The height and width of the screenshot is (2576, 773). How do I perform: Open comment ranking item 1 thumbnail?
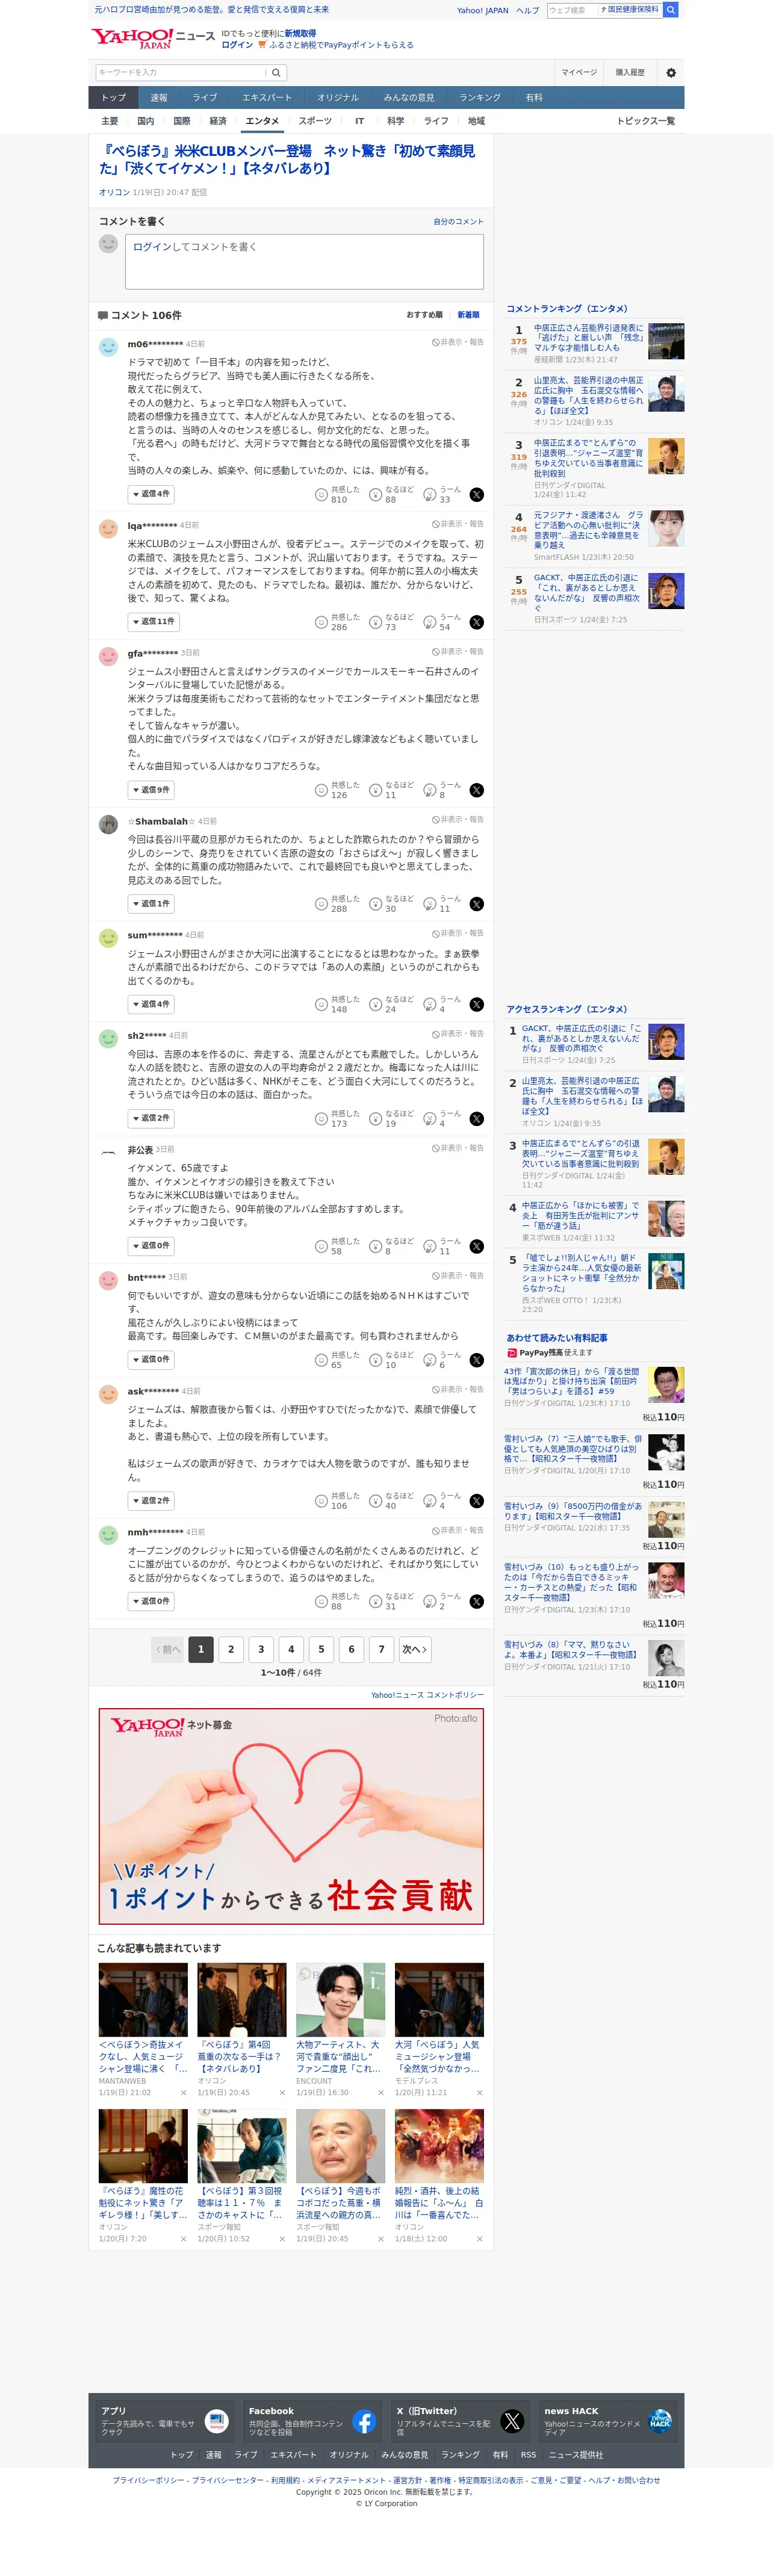pos(666,341)
